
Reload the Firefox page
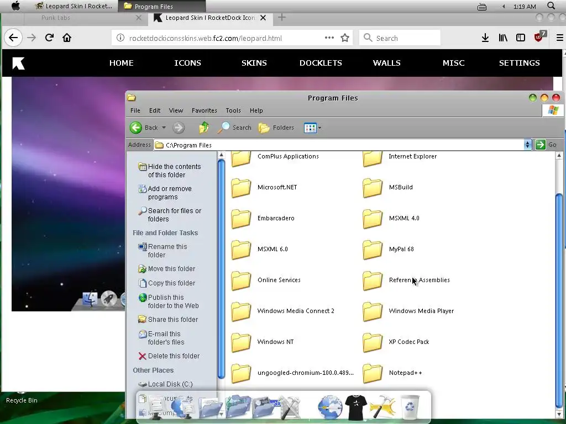(x=49, y=38)
